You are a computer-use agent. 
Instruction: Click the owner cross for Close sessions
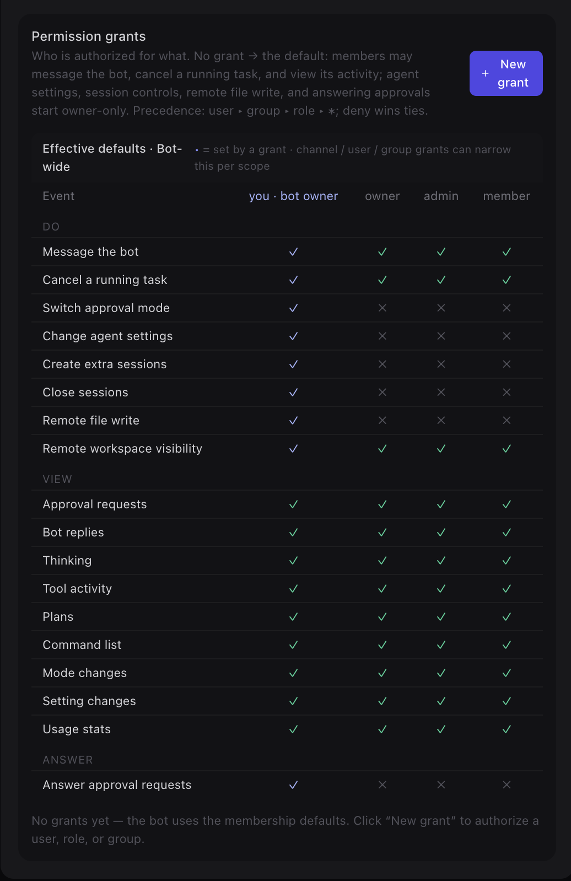point(382,393)
